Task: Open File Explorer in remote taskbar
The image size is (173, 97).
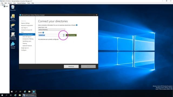Action: click(x=29, y=92)
